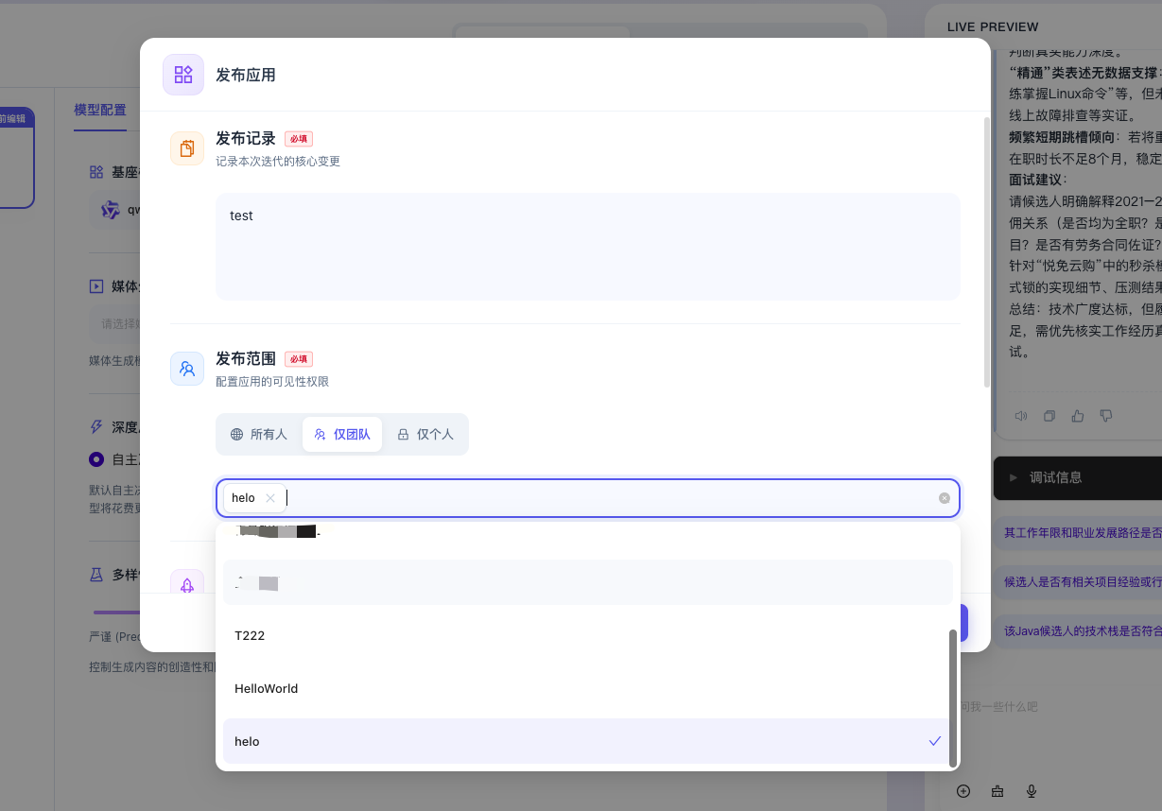Remove the helo tag with its X
Viewport: 1162px width, 811px height.
[270, 498]
